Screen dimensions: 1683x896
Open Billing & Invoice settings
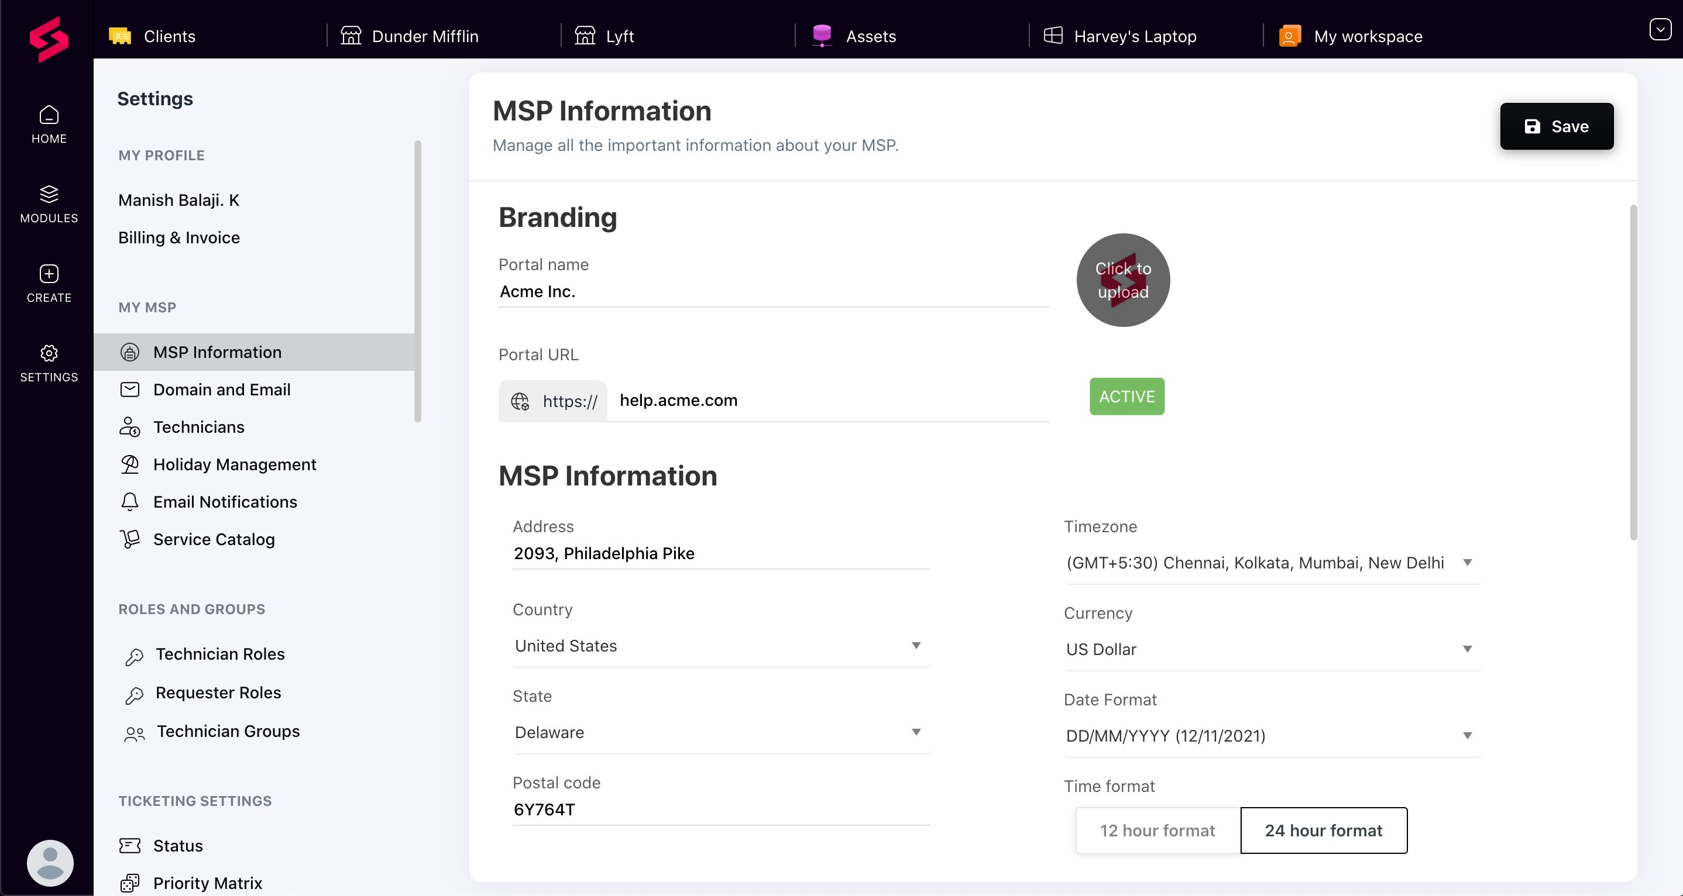(x=179, y=237)
